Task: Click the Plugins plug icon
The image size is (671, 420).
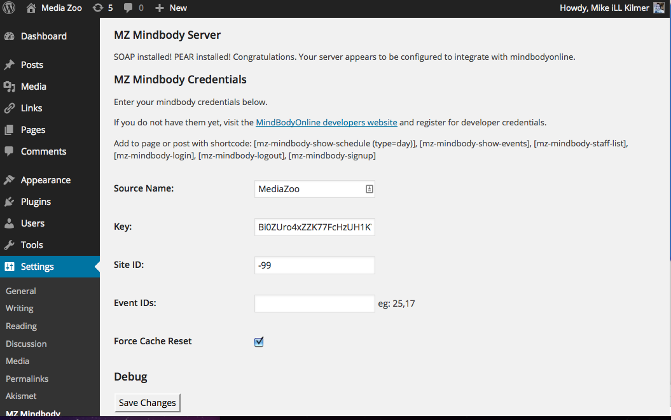Action: point(9,202)
